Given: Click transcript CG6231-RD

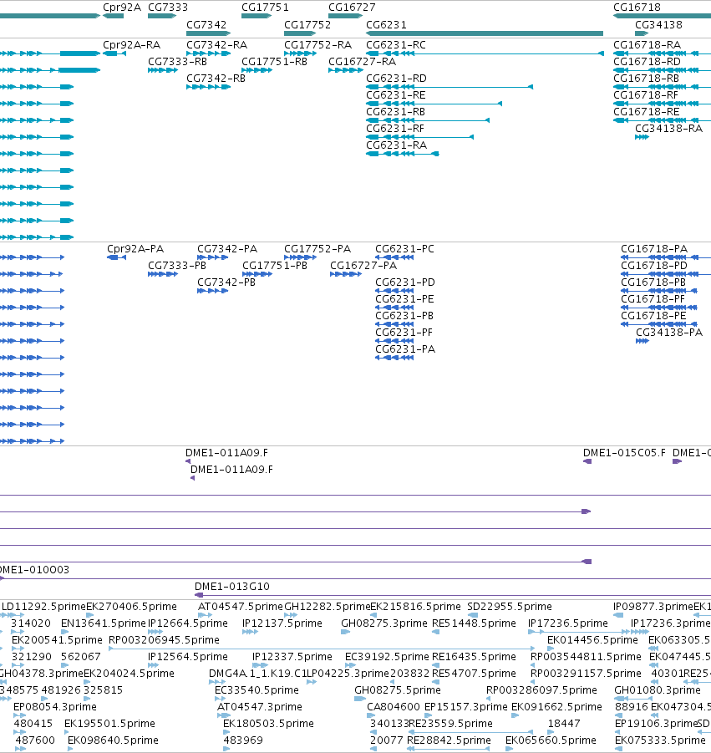Looking at the screenshot, I should click(x=396, y=79).
